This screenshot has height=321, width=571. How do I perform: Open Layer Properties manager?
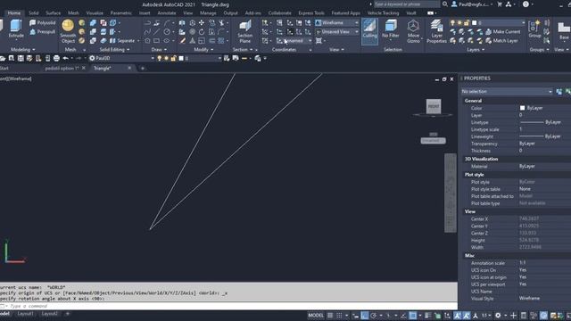(436, 31)
